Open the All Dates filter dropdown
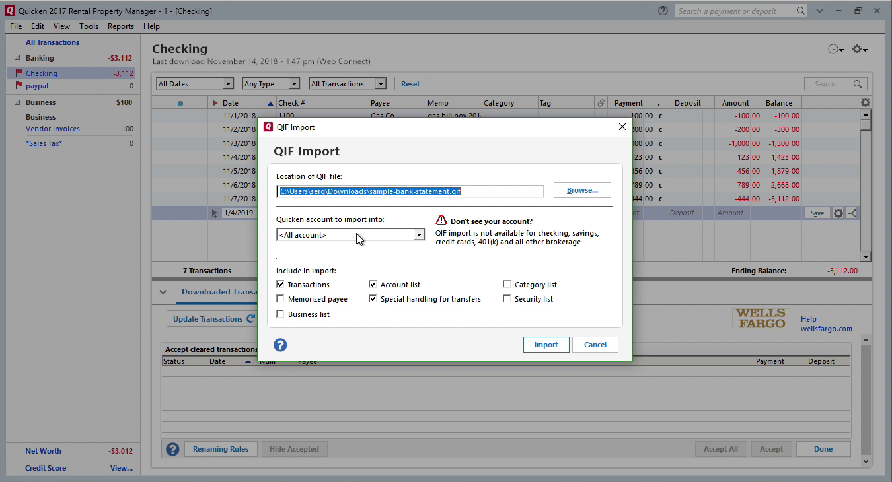Viewport: 892px width, 482px height. coord(195,84)
